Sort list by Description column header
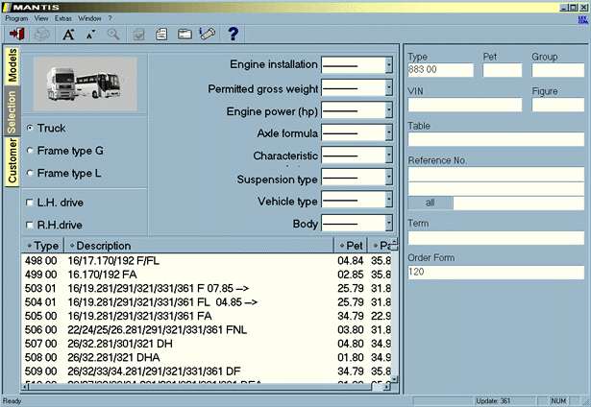This screenshot has width=591, height=407. click(x=200, y=247)
